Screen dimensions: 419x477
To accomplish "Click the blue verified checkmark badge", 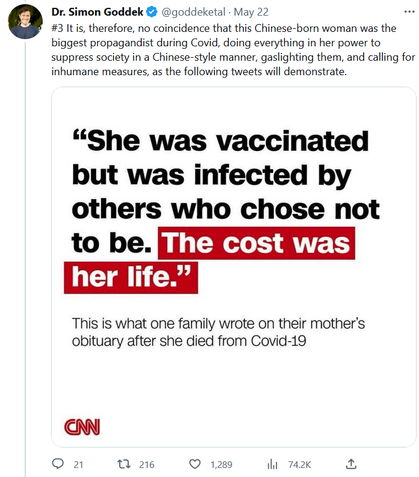I will pos(153,11).
